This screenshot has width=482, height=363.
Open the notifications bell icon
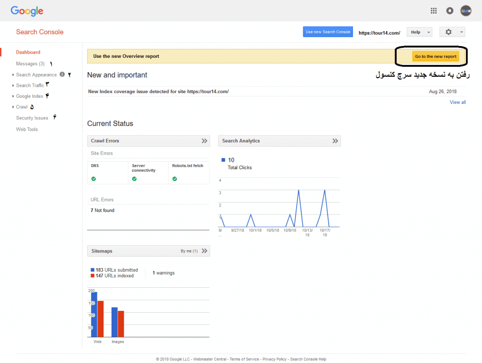pyautogui.click(x=450, y=11)
